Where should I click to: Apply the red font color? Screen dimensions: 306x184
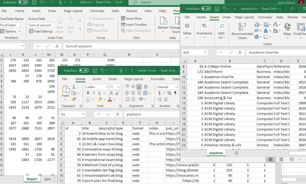[x=110, y=99]
